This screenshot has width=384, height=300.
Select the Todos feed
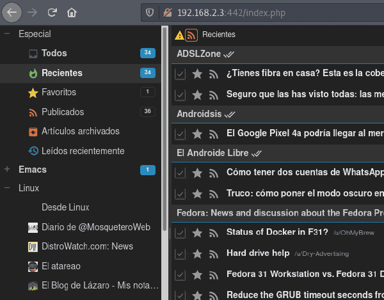tap(81, 53)
